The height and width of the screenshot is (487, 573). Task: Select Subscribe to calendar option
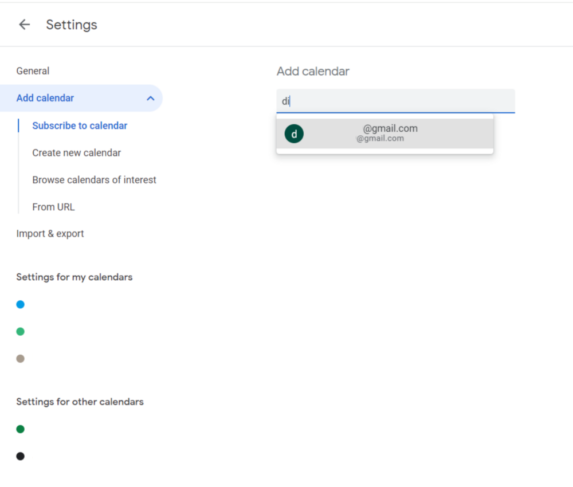click(x=80, y=125)
